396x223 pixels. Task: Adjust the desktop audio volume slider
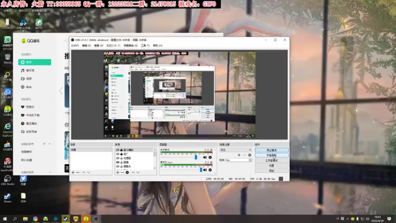196,157
